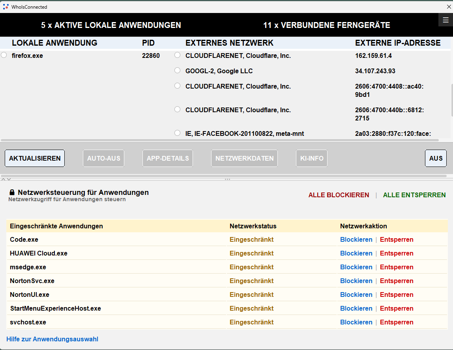
Task: Click the AUTO-AUS button
Action: coord(104,158)
